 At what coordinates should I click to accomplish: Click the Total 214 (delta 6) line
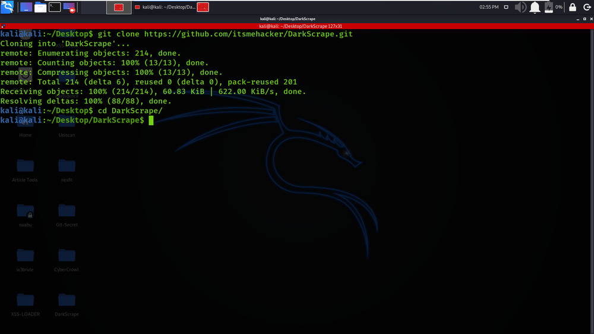click(148, 82)
